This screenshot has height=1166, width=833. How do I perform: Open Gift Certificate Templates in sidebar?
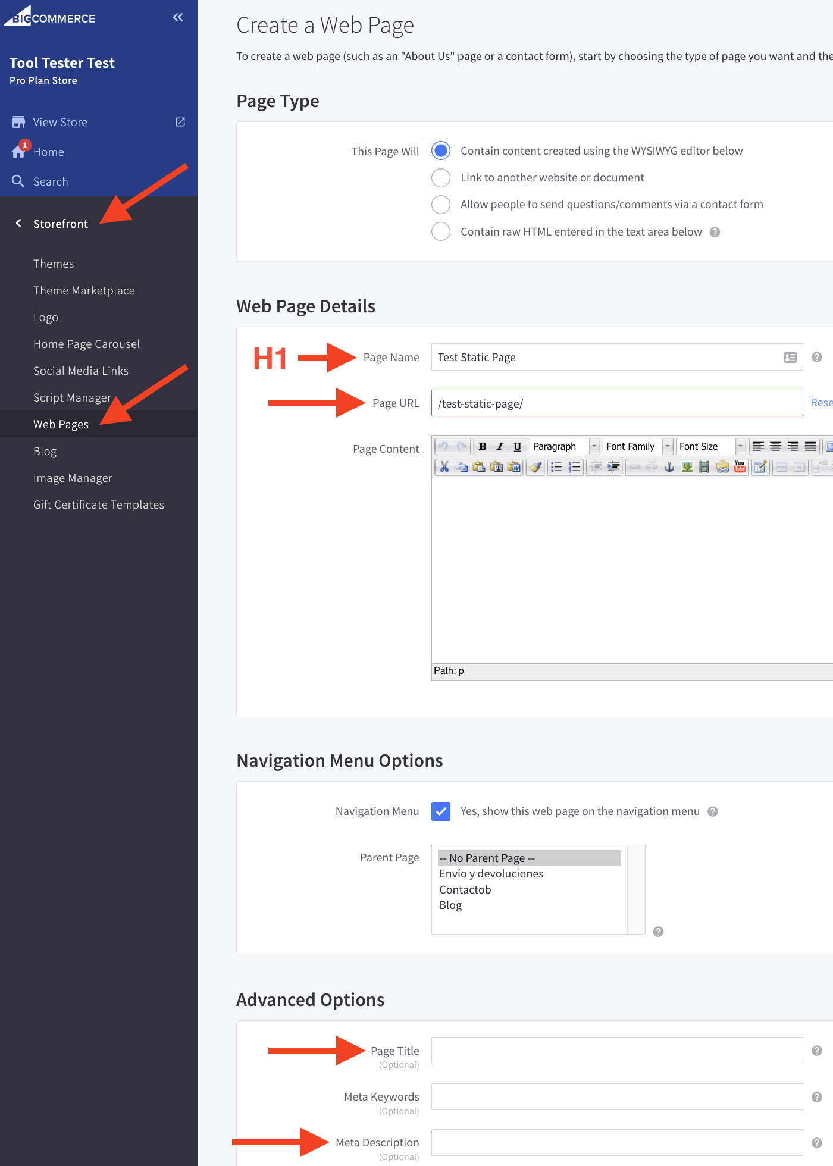(99, 504)
